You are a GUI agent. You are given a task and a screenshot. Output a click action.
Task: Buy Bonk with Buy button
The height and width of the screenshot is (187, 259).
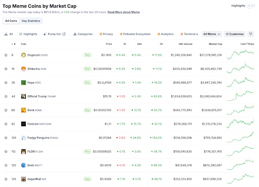coord(88,110)
